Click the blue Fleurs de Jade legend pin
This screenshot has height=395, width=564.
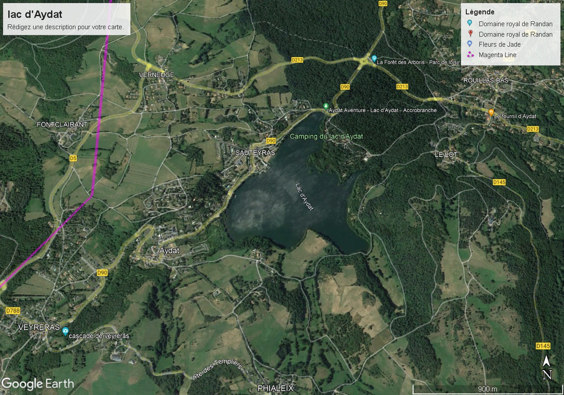[x=470, y=44]
